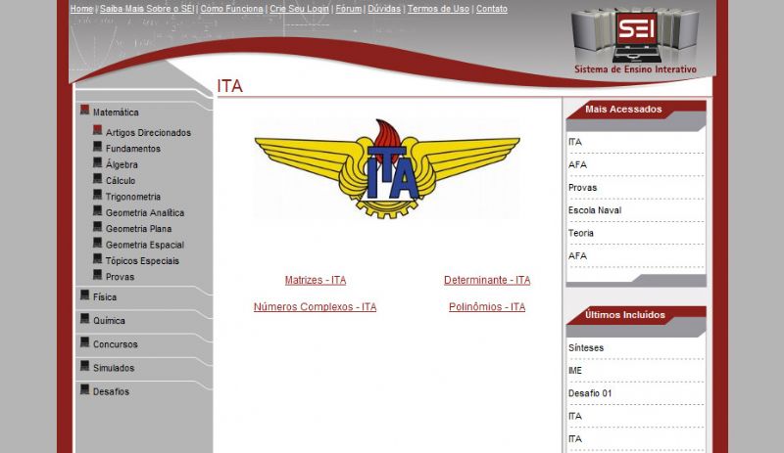Open the Números Complexos - ITA link
This screenshot has height=453, width=784.
(x=315, y=306)
